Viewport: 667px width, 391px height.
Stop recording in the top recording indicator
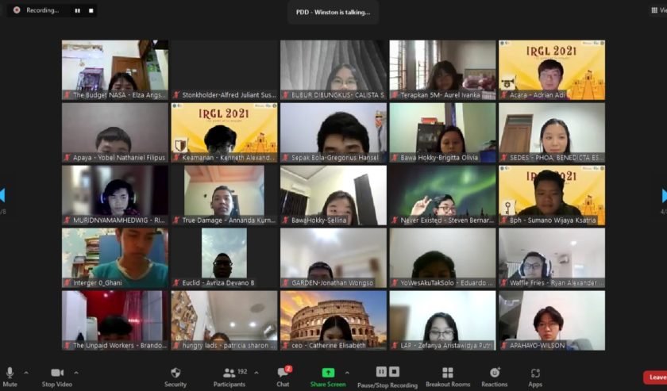tap(91, 10)
